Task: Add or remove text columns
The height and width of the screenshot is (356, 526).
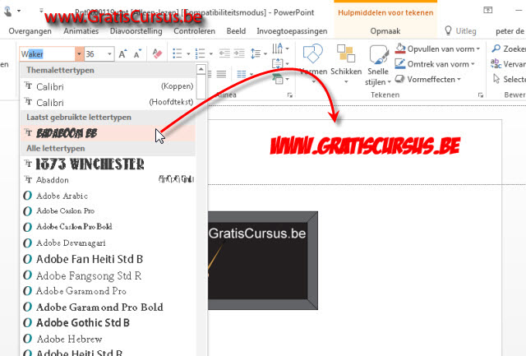Action: (x=242, y=74)
